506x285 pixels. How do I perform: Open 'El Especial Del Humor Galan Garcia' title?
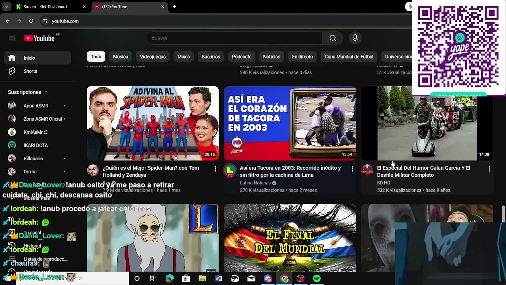(x=423, y=171)
